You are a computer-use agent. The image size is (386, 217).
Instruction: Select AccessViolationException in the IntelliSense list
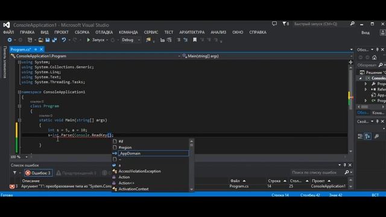150,171
